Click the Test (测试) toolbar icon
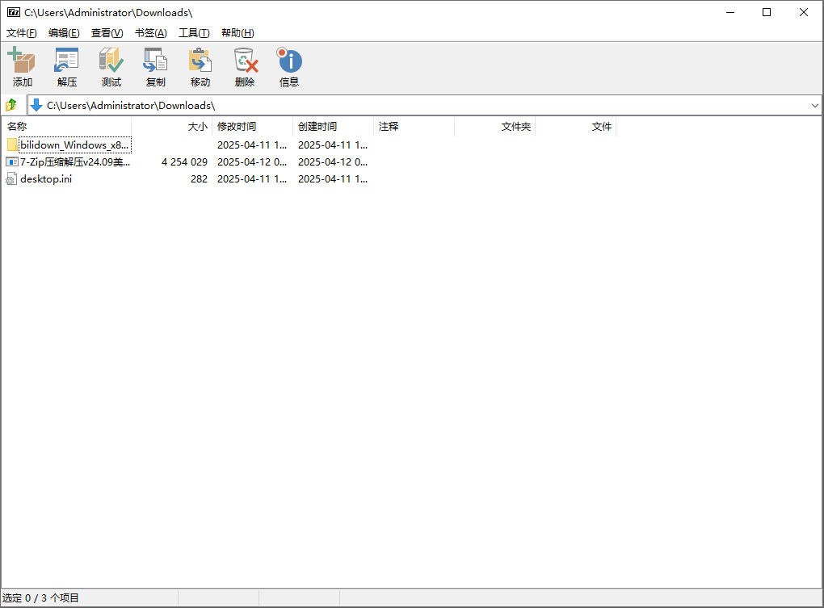The image size is (824, 608). [x=111, y=67]
